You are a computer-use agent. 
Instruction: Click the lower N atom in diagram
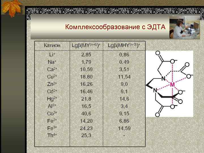tap(155, 90)
